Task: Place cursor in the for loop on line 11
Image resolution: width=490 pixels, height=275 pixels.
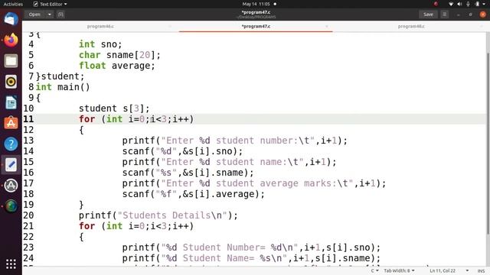Action: (x=136, y=119)
